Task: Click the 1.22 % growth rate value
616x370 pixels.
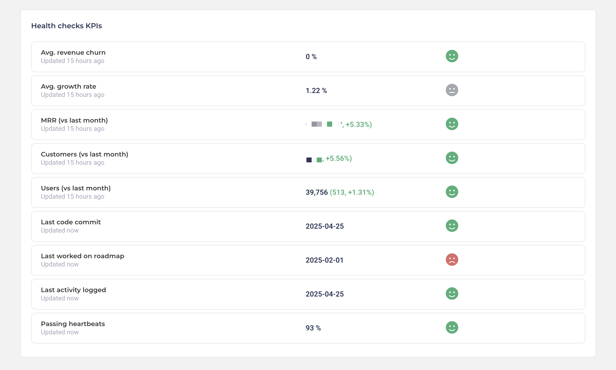Action: (x=316, y=91)
